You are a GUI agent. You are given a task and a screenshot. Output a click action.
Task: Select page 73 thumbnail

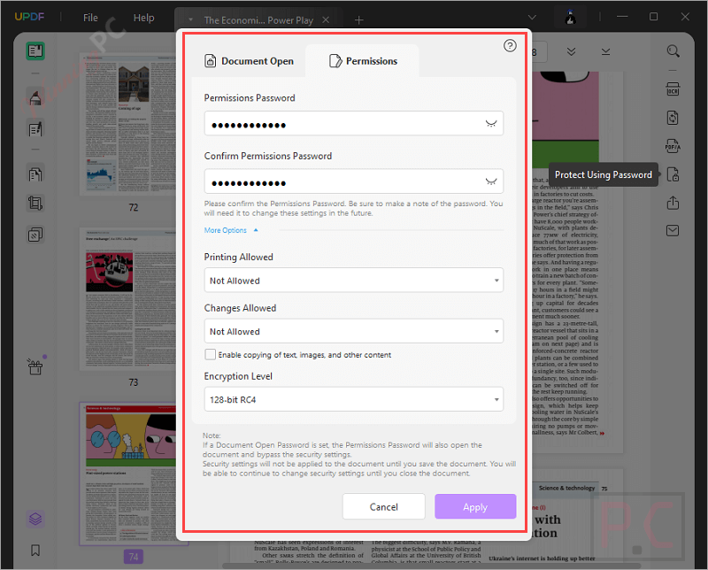coord(127,299)
